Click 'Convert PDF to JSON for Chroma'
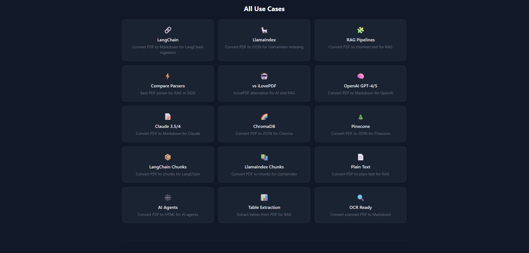 pos(264,134)
